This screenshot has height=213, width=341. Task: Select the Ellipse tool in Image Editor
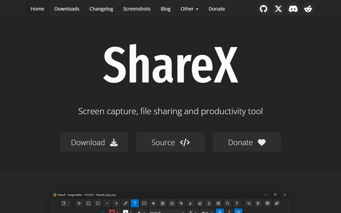pos(98,203)
